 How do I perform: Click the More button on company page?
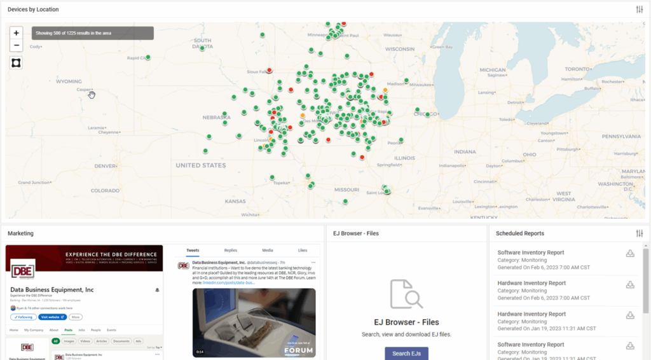point(76,317)
